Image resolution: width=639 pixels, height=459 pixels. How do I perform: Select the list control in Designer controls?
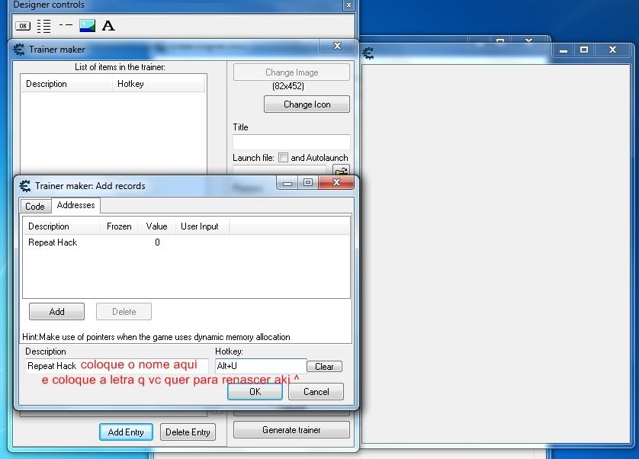click(44, 26)
